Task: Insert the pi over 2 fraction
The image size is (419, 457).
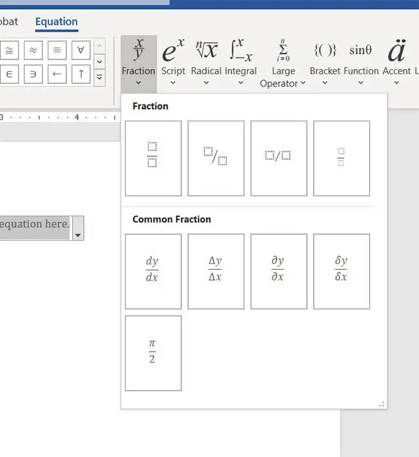Action: pyautogui.click(x=153, y=353)
